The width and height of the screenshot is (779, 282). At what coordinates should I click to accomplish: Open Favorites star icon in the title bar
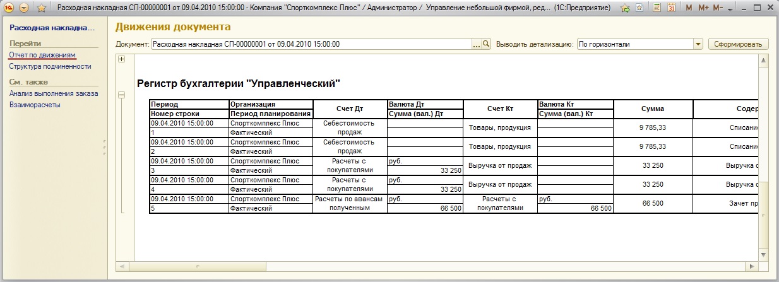[x=42, y=8]
